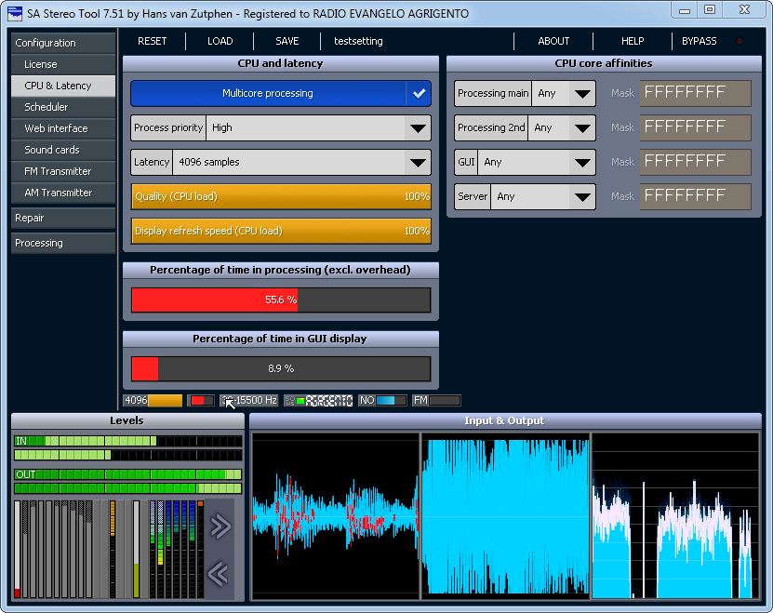This screenshot has width=773, height=613.
Task: Click the double right chevron in Levels
Action: (x=220, y=526)
